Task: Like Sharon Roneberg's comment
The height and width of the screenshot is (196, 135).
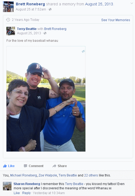Action: click(x=17, y=193)
